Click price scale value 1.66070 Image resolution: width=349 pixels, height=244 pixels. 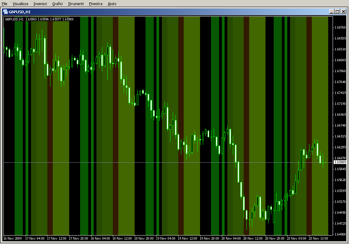tap(340, 158)
